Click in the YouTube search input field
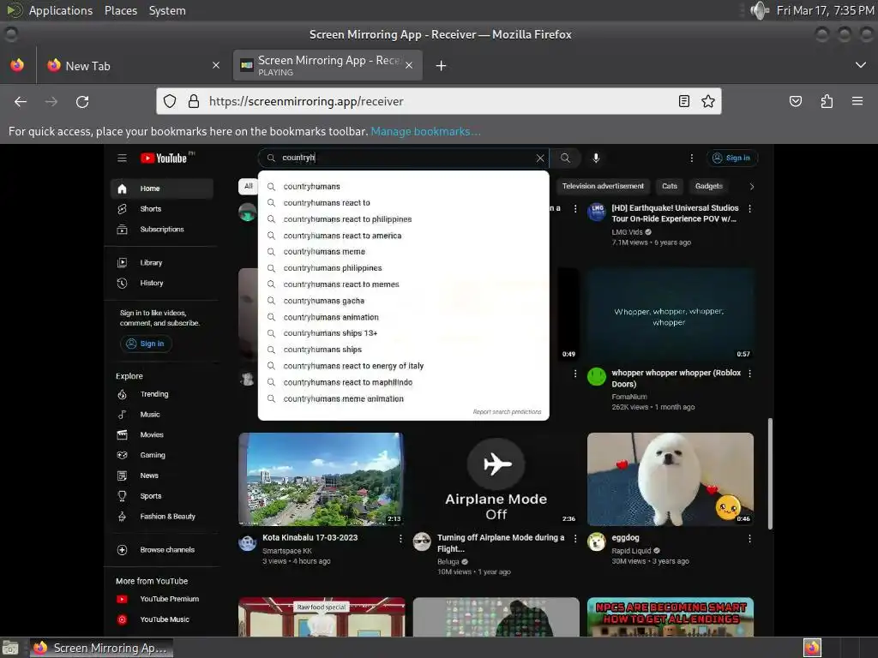The image size is (878, 658). tap(405, 159)
